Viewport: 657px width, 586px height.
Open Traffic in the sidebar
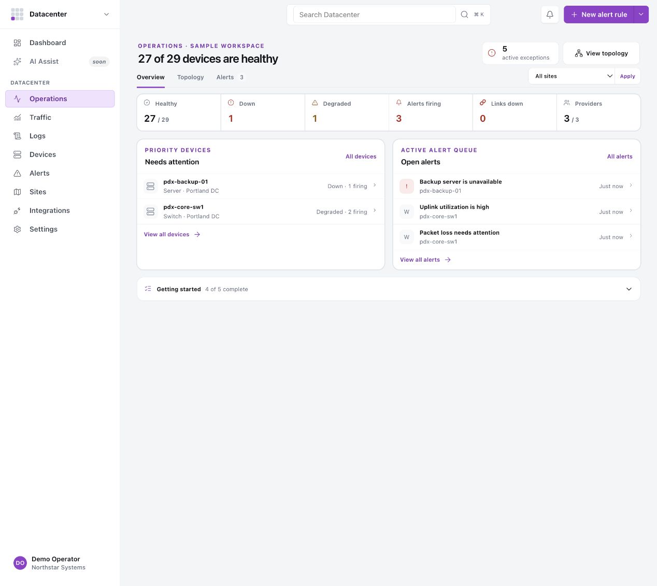tap(60, 118)
